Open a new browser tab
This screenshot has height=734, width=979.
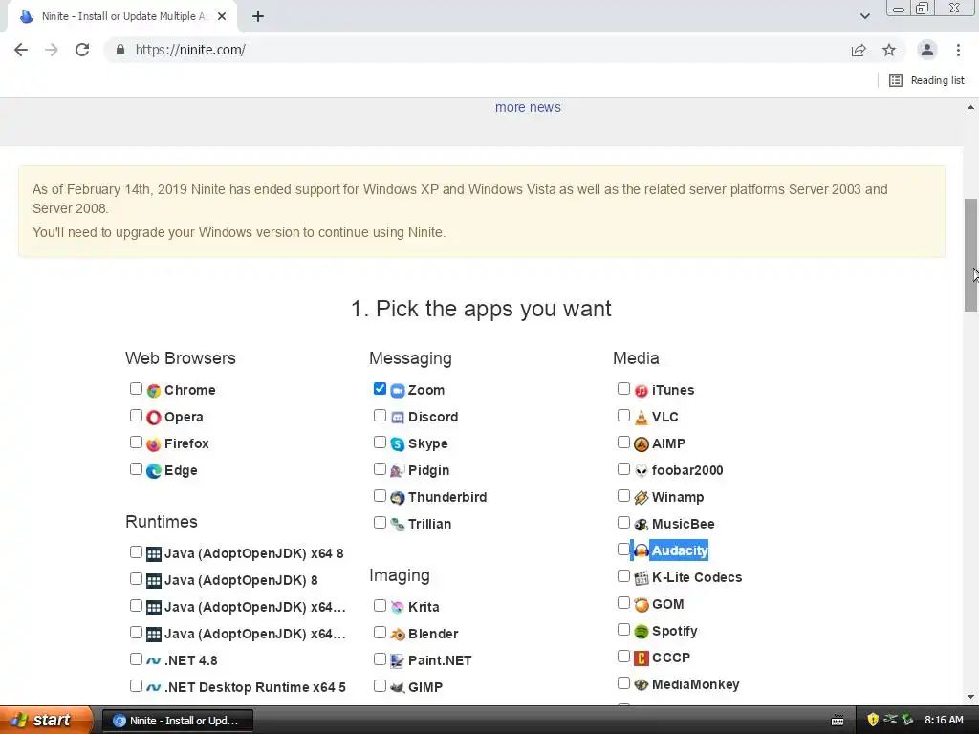(258, 16)
